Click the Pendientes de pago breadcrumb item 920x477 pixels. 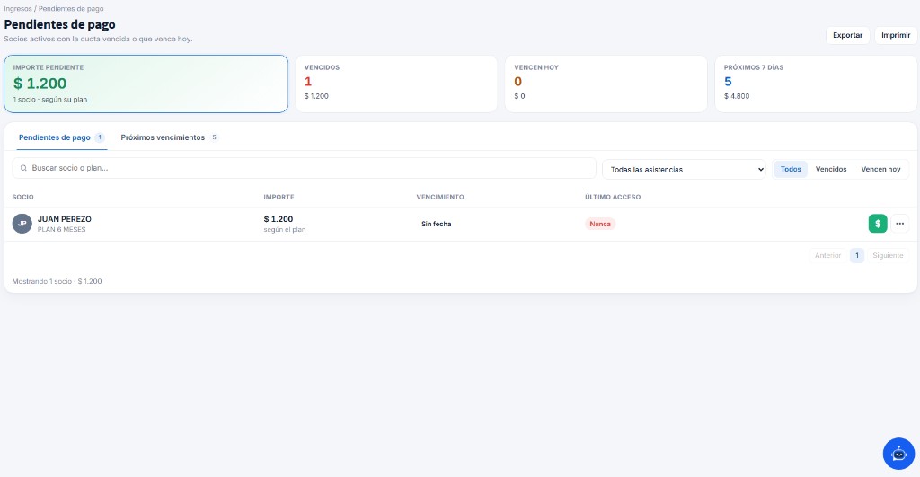point(71,9)
